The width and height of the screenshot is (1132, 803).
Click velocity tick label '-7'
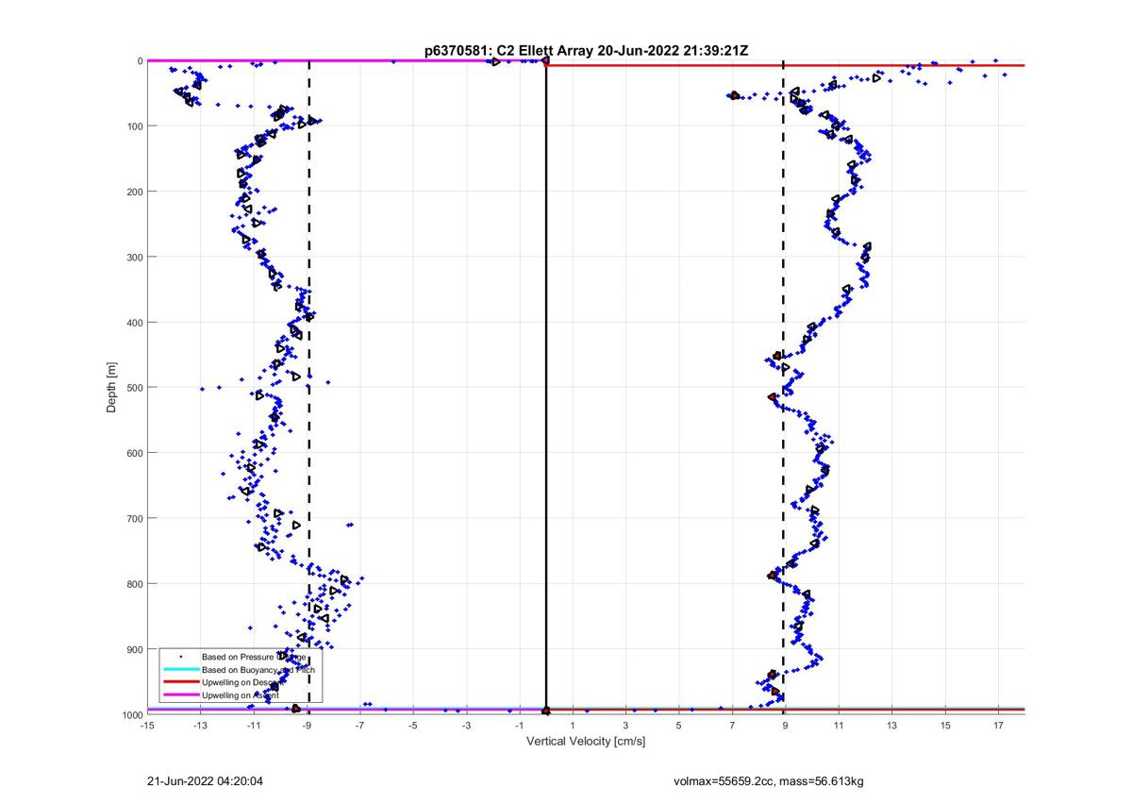tap(359, 726)
